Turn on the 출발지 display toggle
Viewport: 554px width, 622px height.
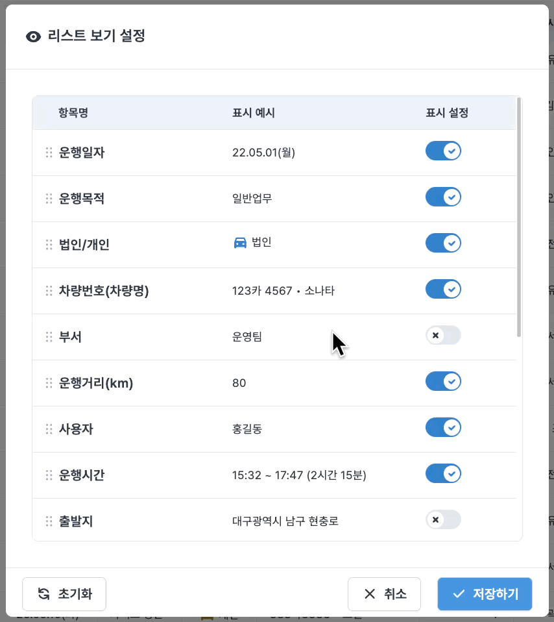443,519
